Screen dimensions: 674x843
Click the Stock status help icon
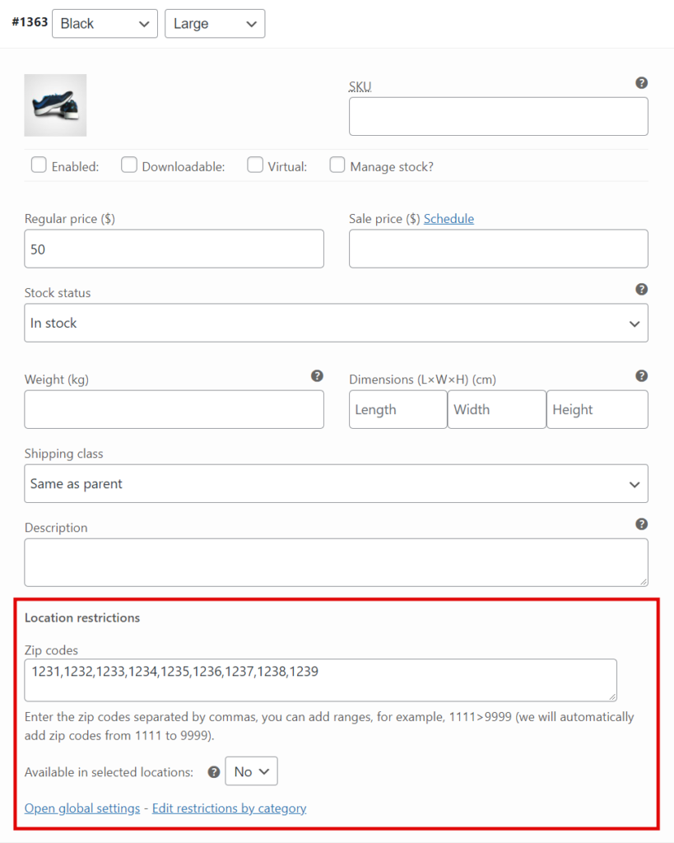(x=642, y=289)
